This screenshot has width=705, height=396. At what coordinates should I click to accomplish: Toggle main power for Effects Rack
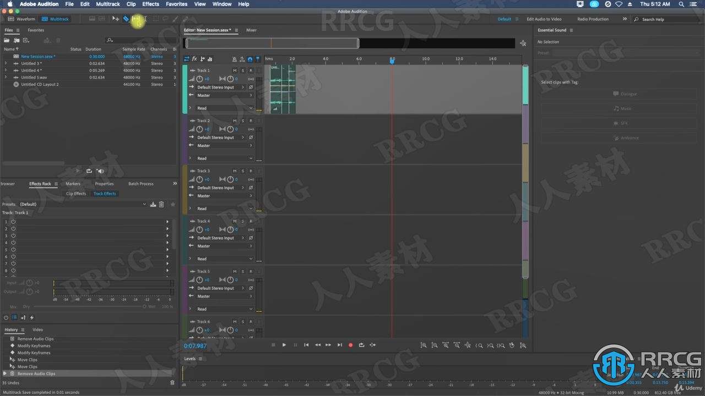tap(6, 317)
